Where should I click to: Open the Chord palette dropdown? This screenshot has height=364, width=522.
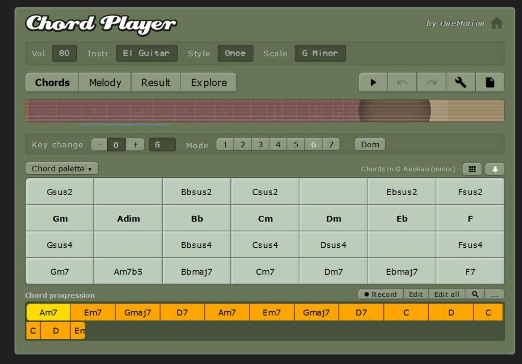coord(62,169)
